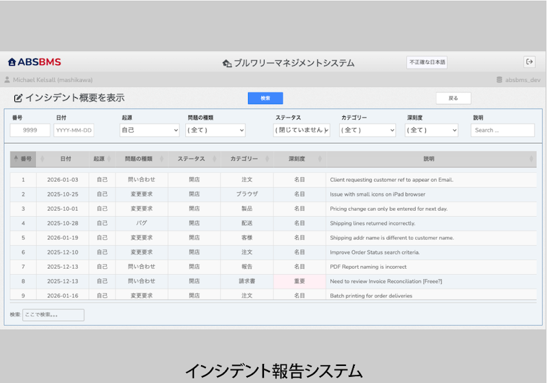547x383 pixels.
Task: Select 'Improve Order Status search criteria.' row
Action: click(273, 252)
